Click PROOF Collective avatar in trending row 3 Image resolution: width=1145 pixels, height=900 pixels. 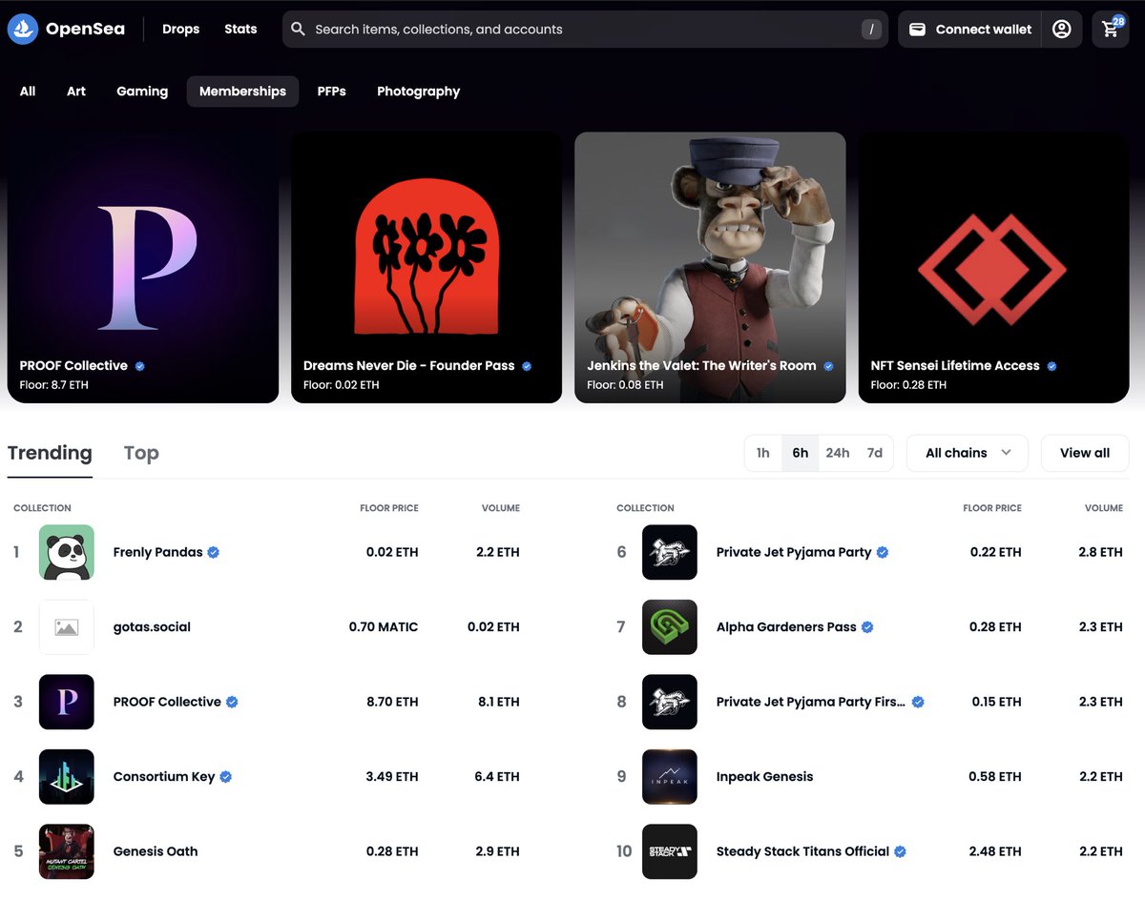tap(67, 702)
